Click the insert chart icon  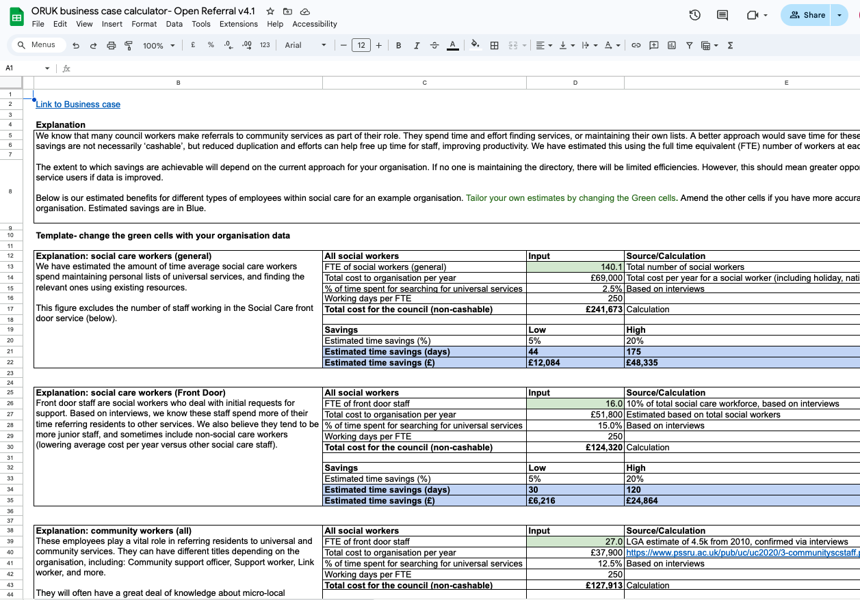coord(671,46)
